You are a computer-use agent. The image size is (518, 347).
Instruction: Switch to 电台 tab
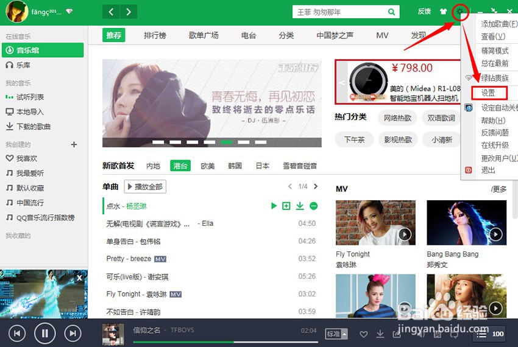click(x=249, y=35)
